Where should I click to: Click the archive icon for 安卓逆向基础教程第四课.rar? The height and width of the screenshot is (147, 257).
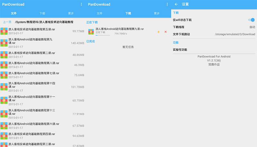[x=4, y=136]
